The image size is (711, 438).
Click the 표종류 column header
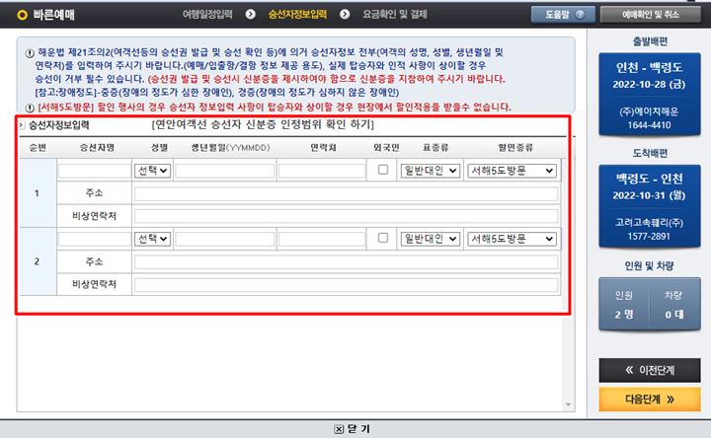click(x=435, y=148)
